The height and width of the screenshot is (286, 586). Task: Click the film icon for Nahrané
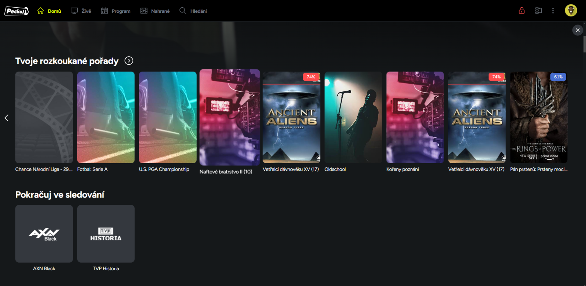coord(144,11)
